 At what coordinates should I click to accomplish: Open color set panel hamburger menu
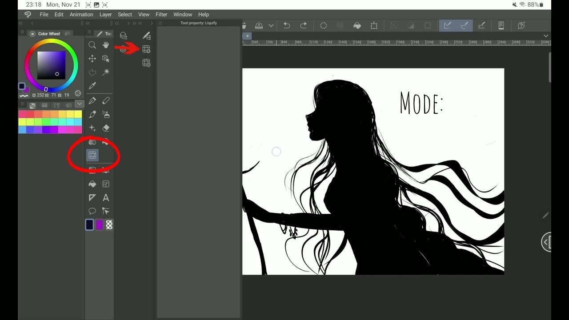[23, 104]
